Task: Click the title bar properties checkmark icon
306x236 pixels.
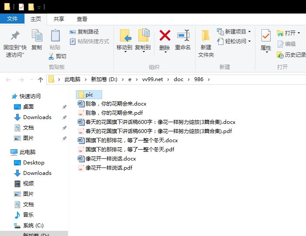Action: 21,7
